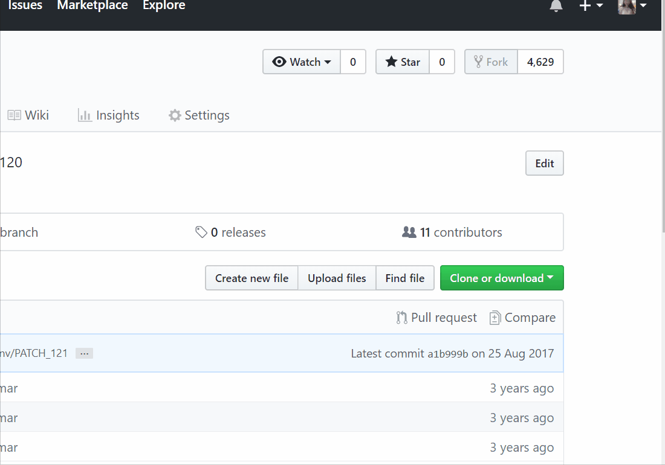Click Create new file

[251, 278]
